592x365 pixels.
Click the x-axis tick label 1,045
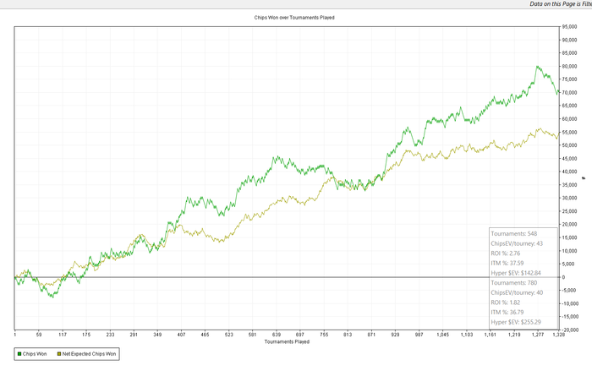pyautogui.click(x=443, y=335)
